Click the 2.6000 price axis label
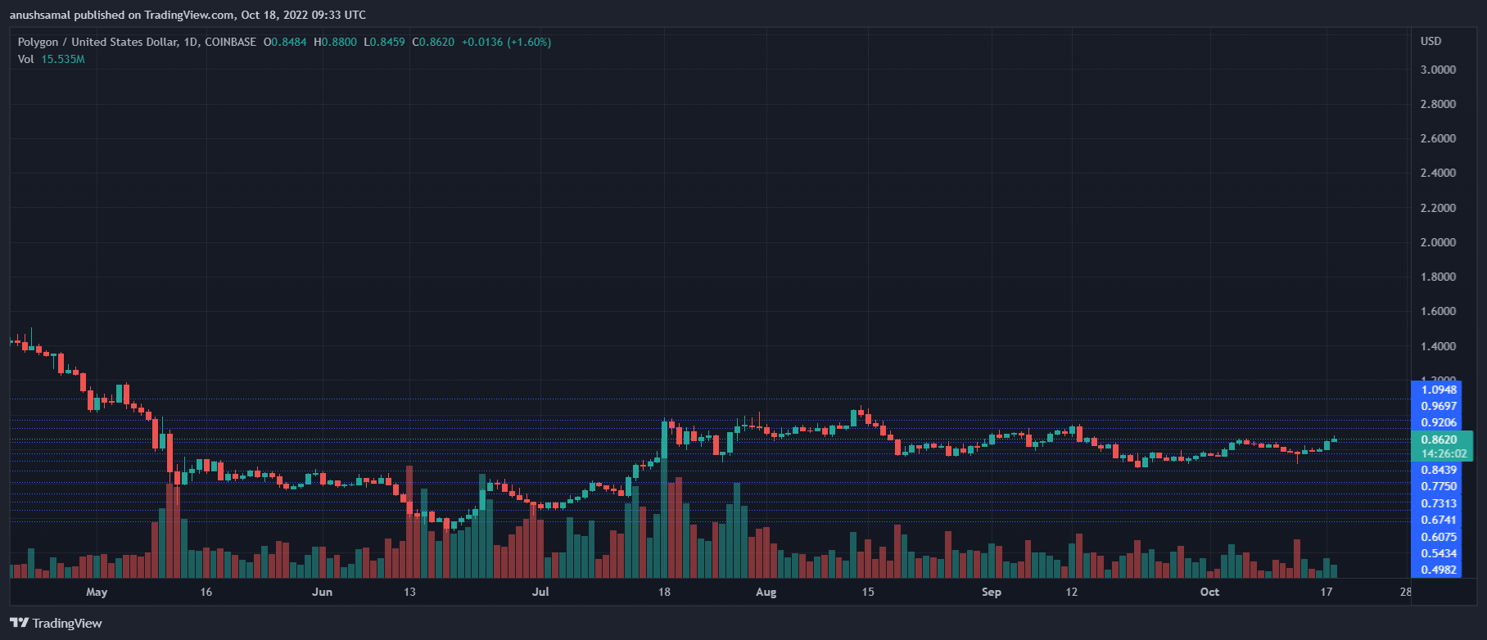Image resolution: width=1487 pixels, height=640 pixels. click(x=1438, y=138)
